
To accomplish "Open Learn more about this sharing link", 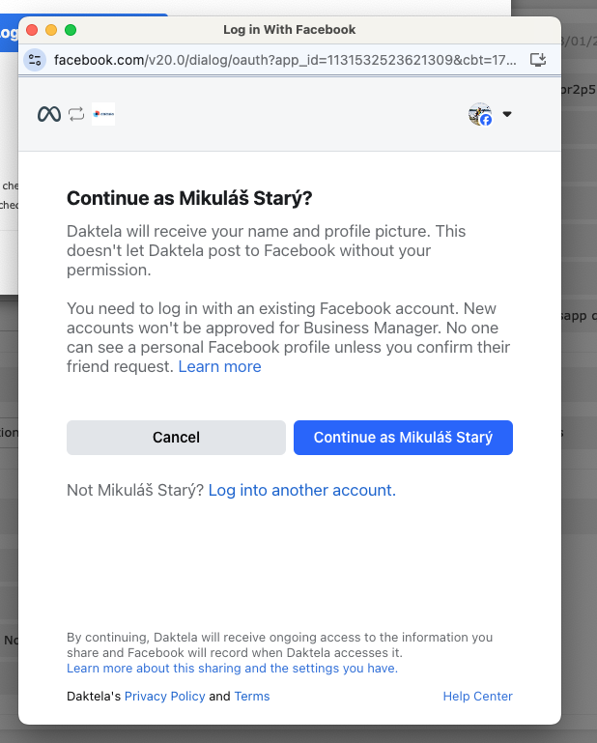I will [232, 669].
